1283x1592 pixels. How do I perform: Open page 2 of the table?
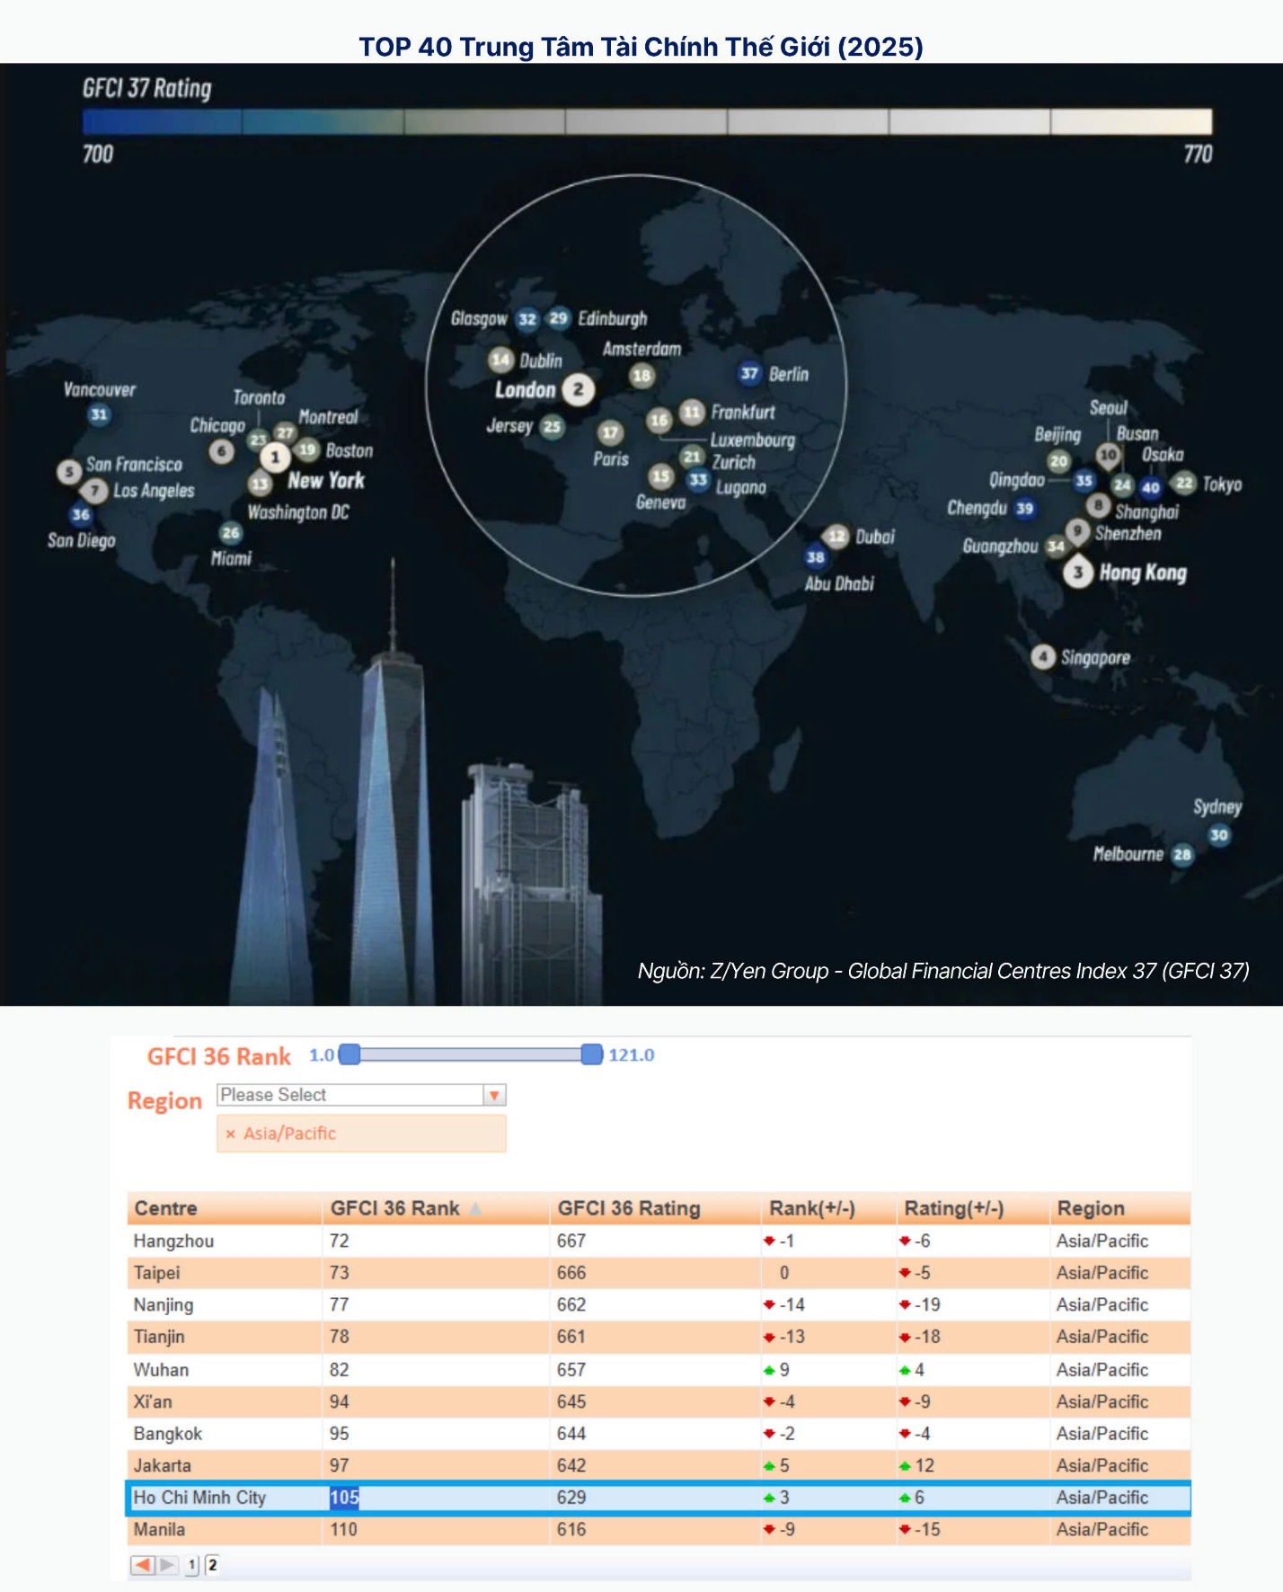[212, 1565]
